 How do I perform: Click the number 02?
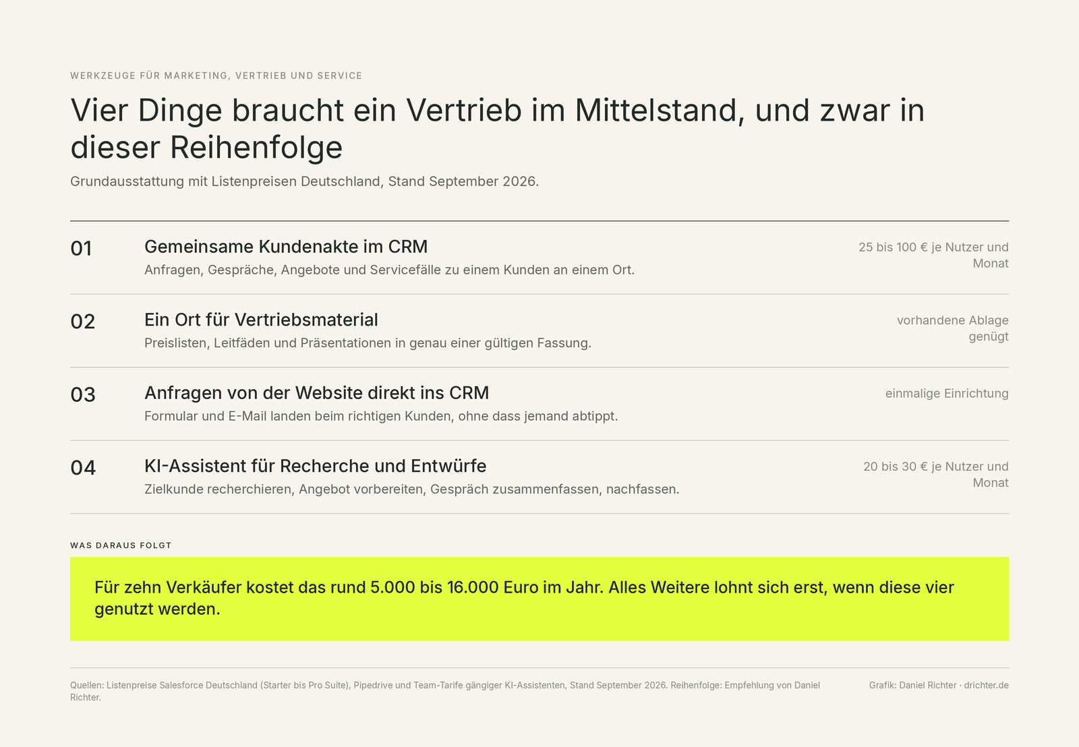tap(83, 322)
